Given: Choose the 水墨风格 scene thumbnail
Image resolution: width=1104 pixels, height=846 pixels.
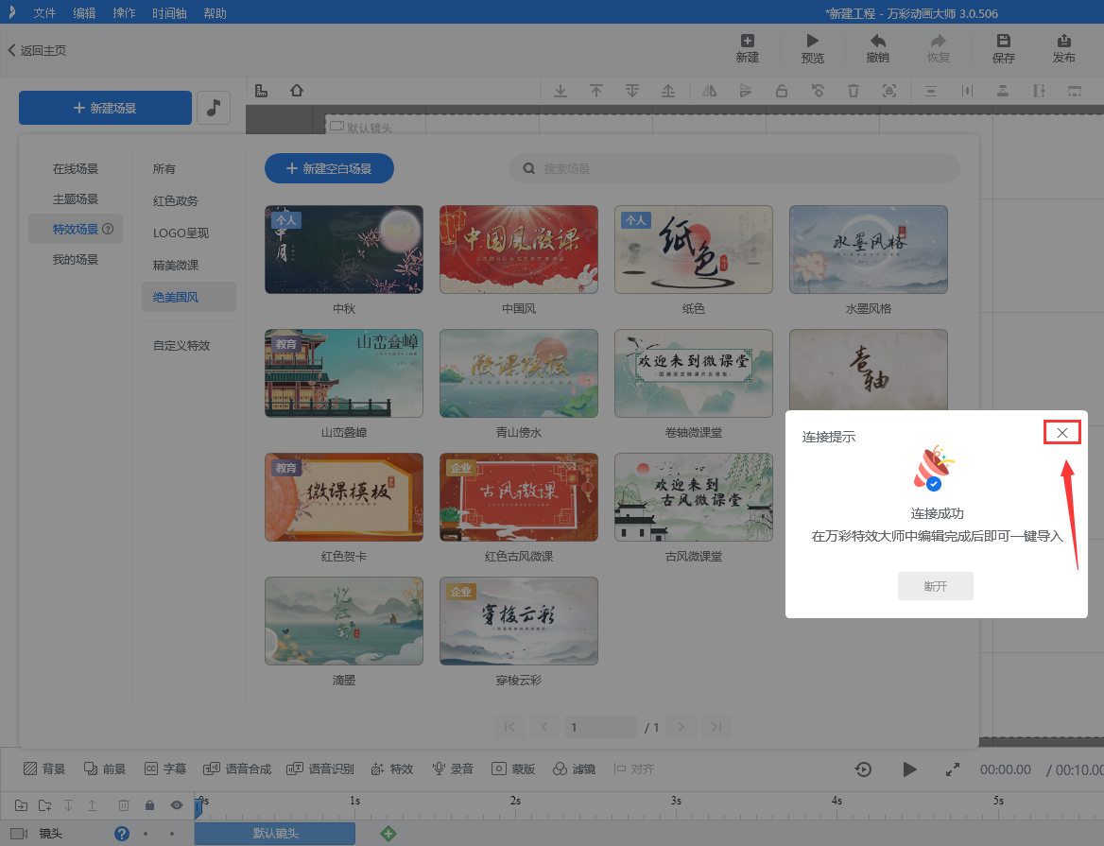Looking at the screenshot, I should 868,250.
